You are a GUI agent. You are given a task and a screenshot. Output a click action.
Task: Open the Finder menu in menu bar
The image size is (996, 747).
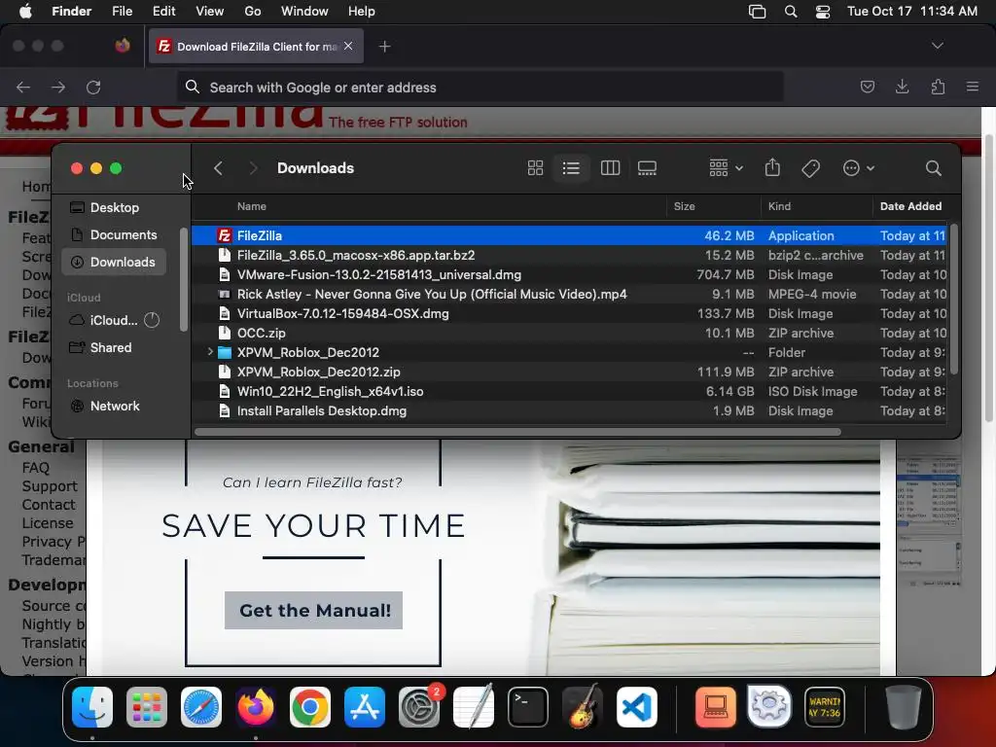[72, 12]
